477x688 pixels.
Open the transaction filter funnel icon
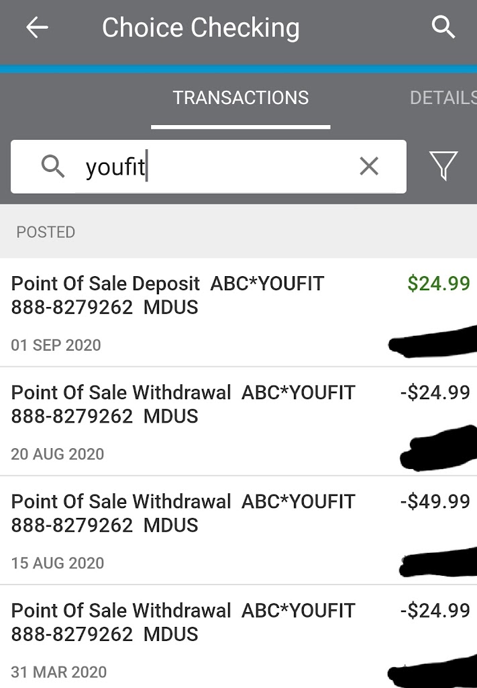point(443,165)
